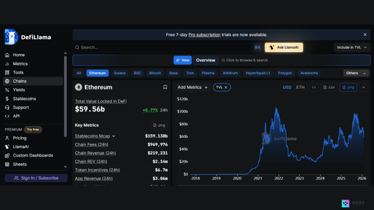
Task: Expand the Stablecoins Mcap row
Action: pyautogui.click(x=114, y=136)
